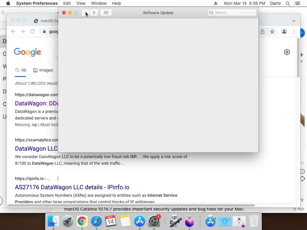Screen dimensions: 307x230
Task: Expand the Chrome tab search chevron
Action: click(x=294, y=21)
